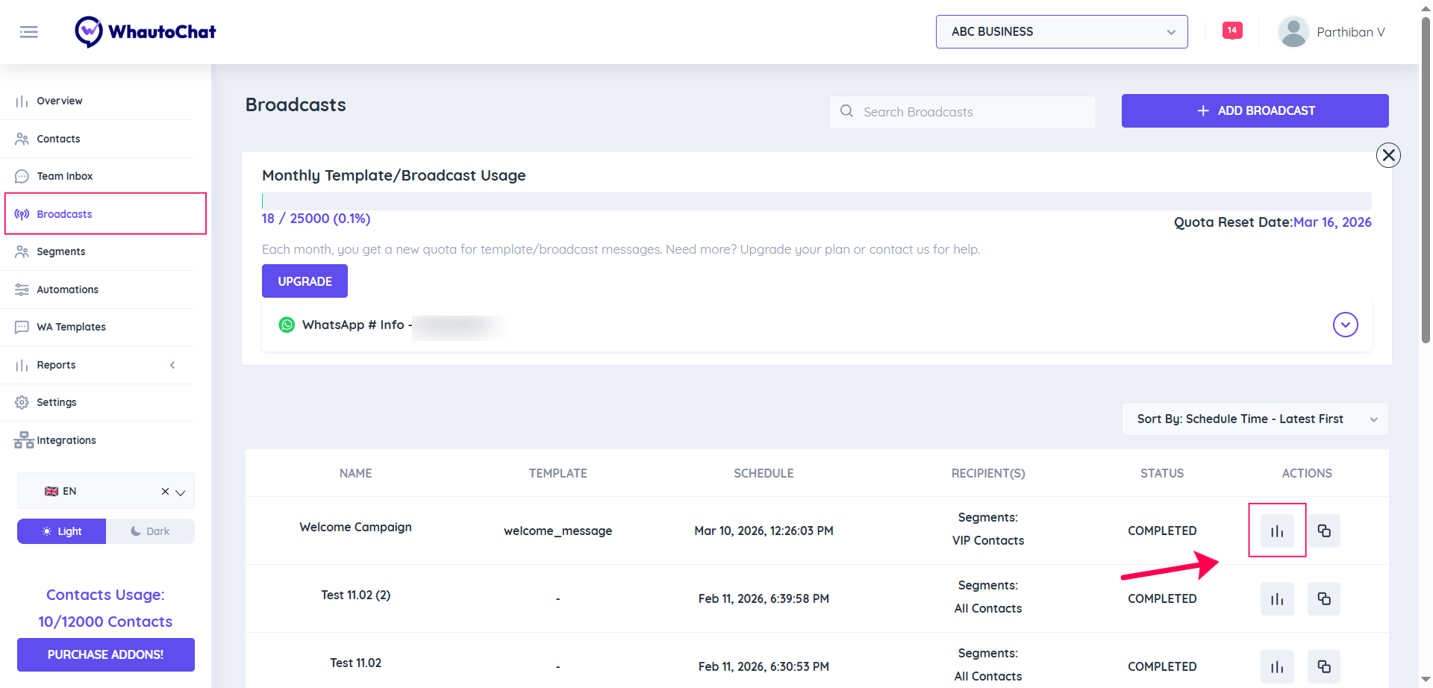1433x688 pixels.
Task: Open broadcast analytics for Welcome Campaign
Action: [x=1276, y=531]
